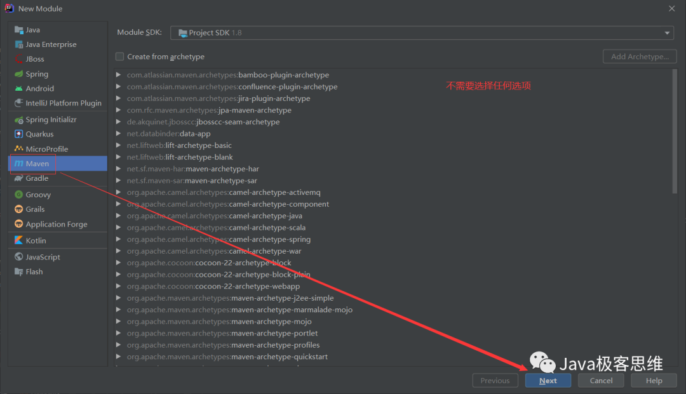Select camel-archetype-war archetype
The image size is (686, 394).
tap(214, 251)
